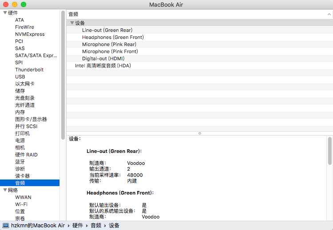Select PCI in the sidebar
The height and width of the screenshot is (230, 333).
pos(19,41)
